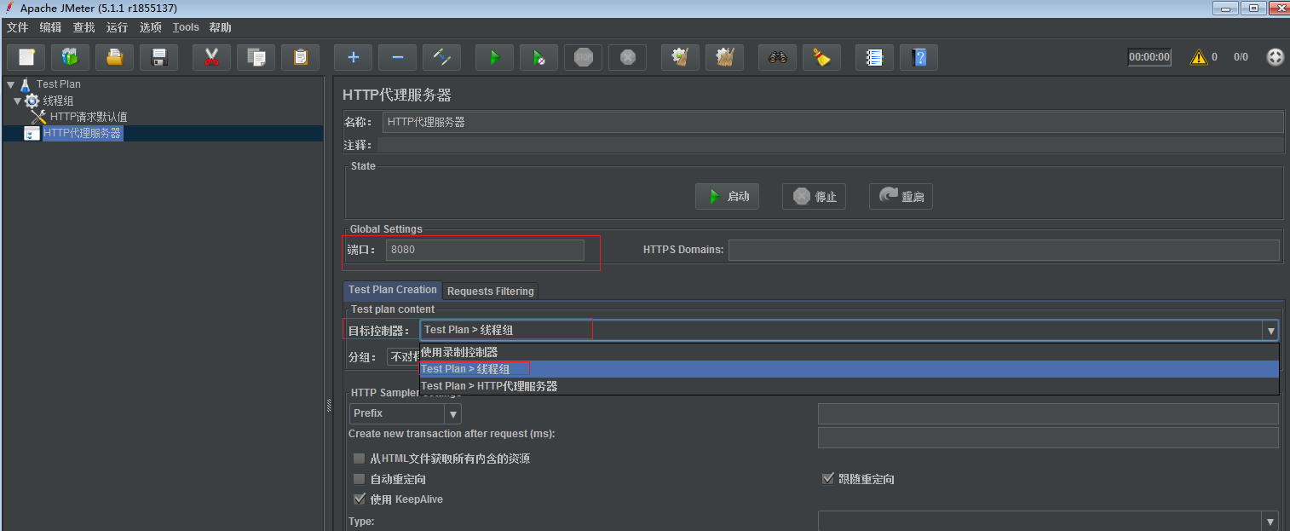
Task: Collapse the Test Plan tree node arrow
Action: click(10, 84)
